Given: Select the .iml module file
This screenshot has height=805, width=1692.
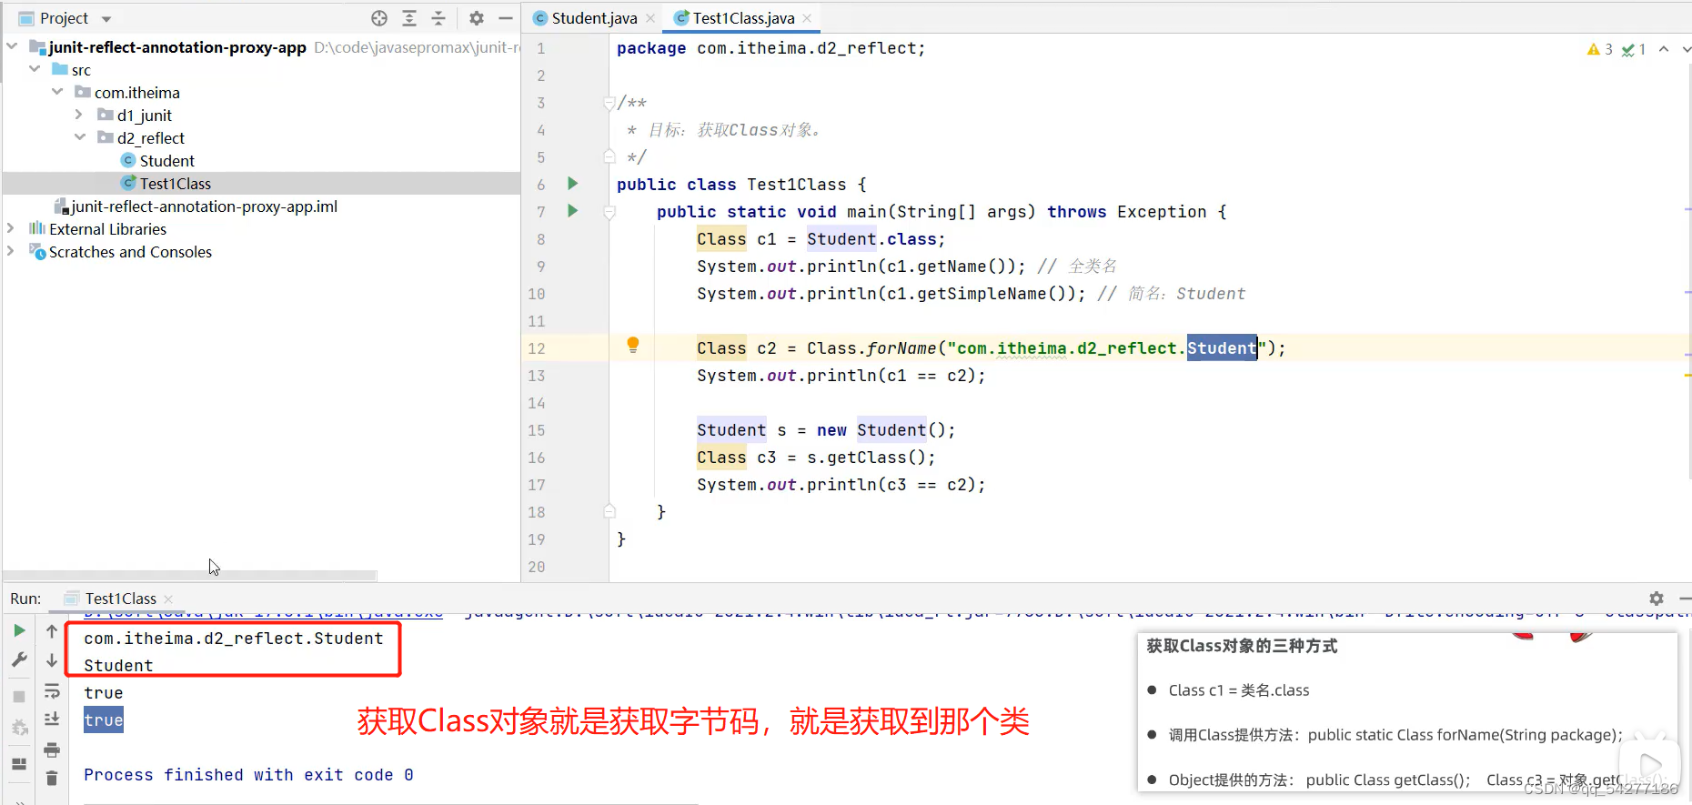Looking at the screenshot, I should tap(196, 206).
